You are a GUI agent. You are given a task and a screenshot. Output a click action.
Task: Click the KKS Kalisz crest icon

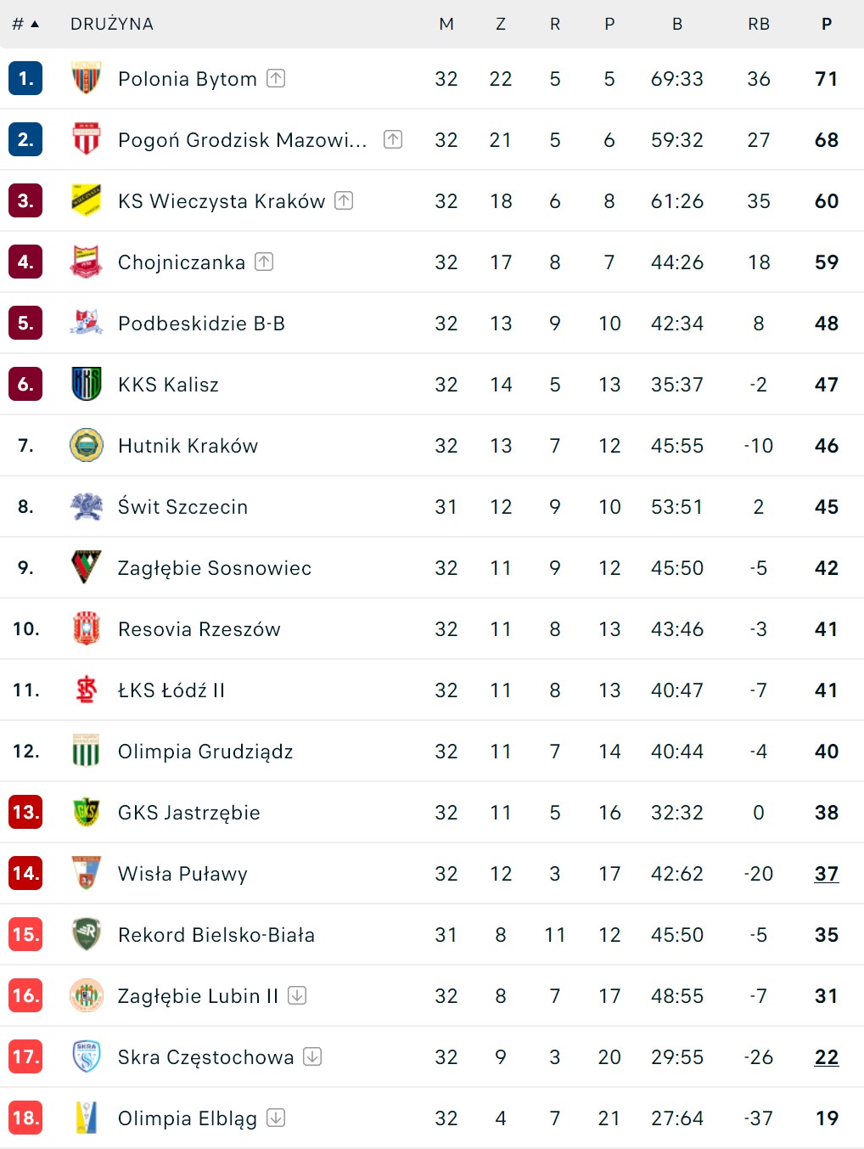pyautogui.click(x=86, y=384)
